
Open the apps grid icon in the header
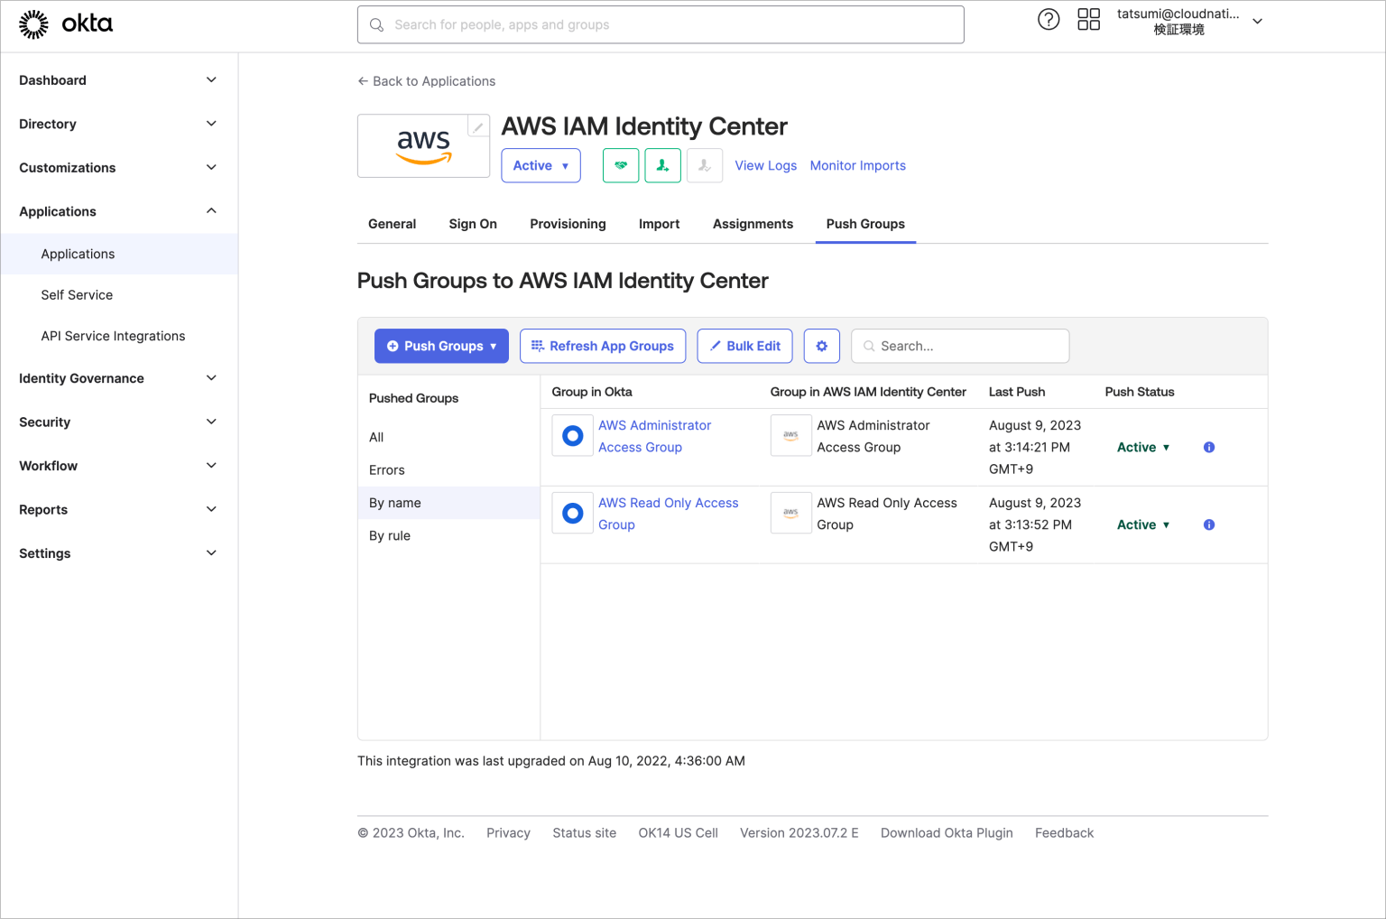click(x=1088, y=18)
